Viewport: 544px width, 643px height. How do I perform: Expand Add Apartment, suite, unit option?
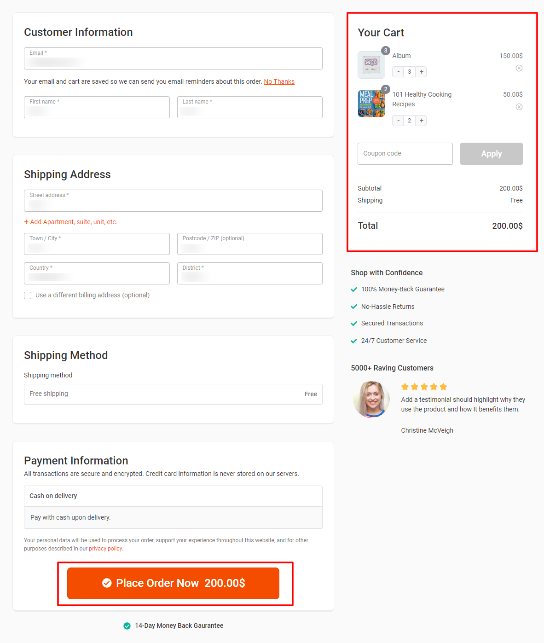click(71, 222)
